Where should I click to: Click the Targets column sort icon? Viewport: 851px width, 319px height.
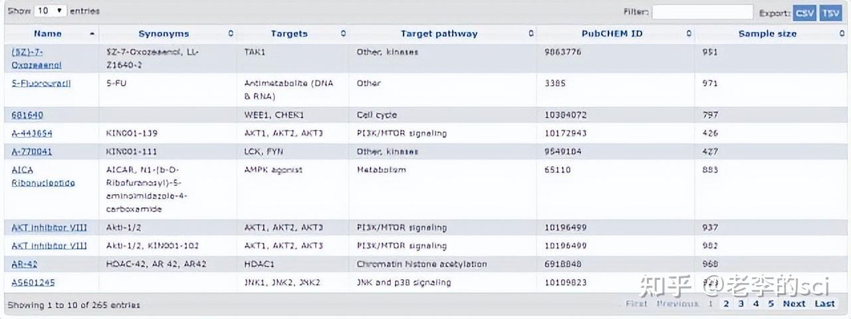343,33
